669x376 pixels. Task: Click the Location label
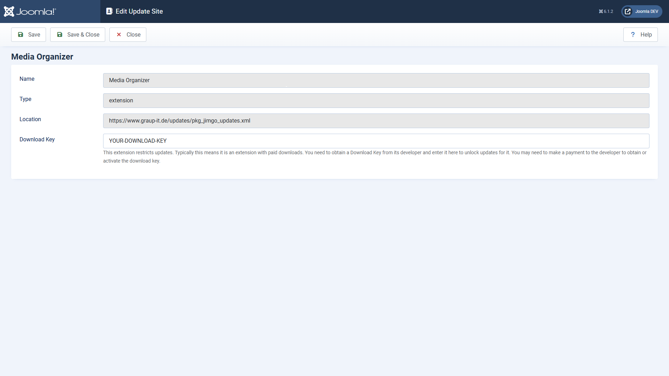click(x=30, y=119)
